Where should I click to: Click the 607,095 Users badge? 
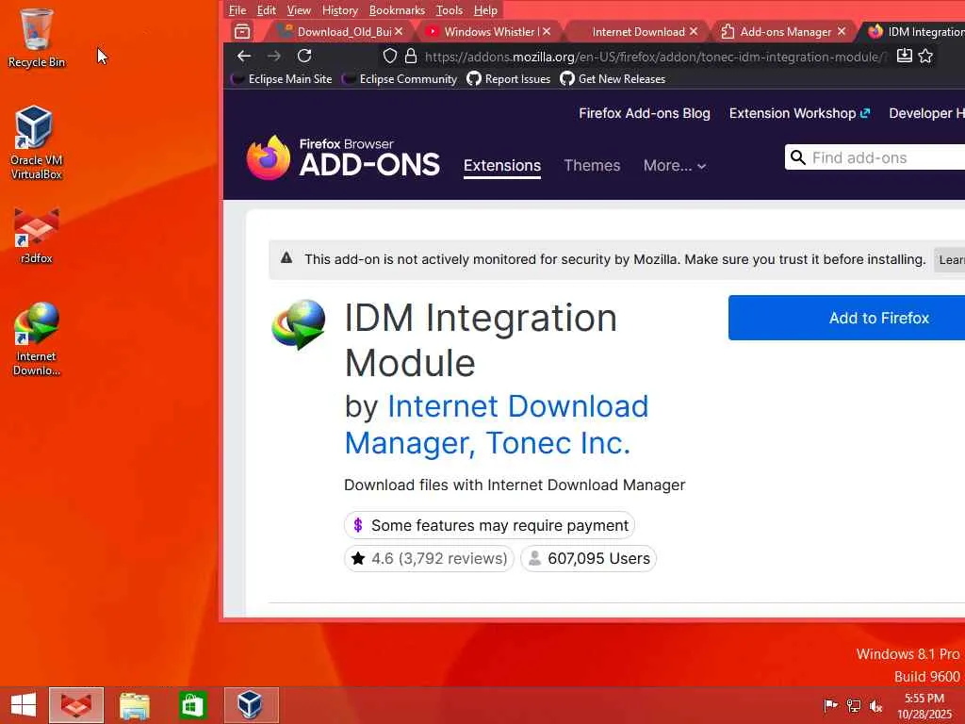point(589,558)
